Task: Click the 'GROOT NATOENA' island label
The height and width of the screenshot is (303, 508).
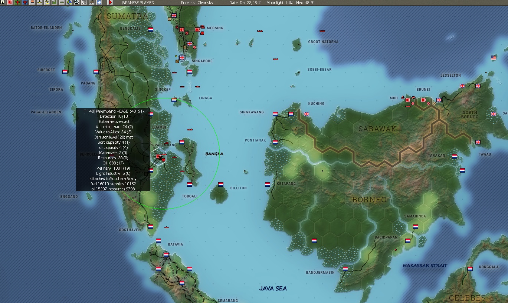Action: click(323, 42)
